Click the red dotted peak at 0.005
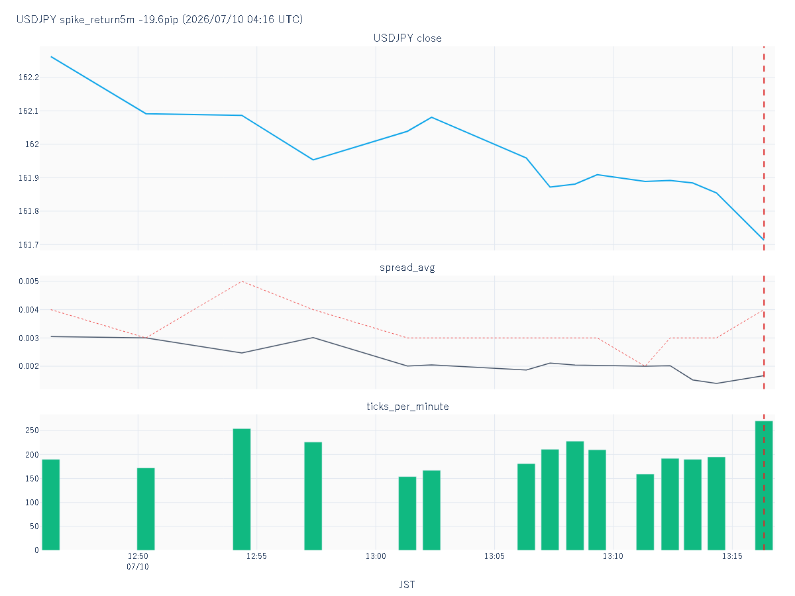The width and height of the screenshot is (795, 596). click(x=242, y=281)
